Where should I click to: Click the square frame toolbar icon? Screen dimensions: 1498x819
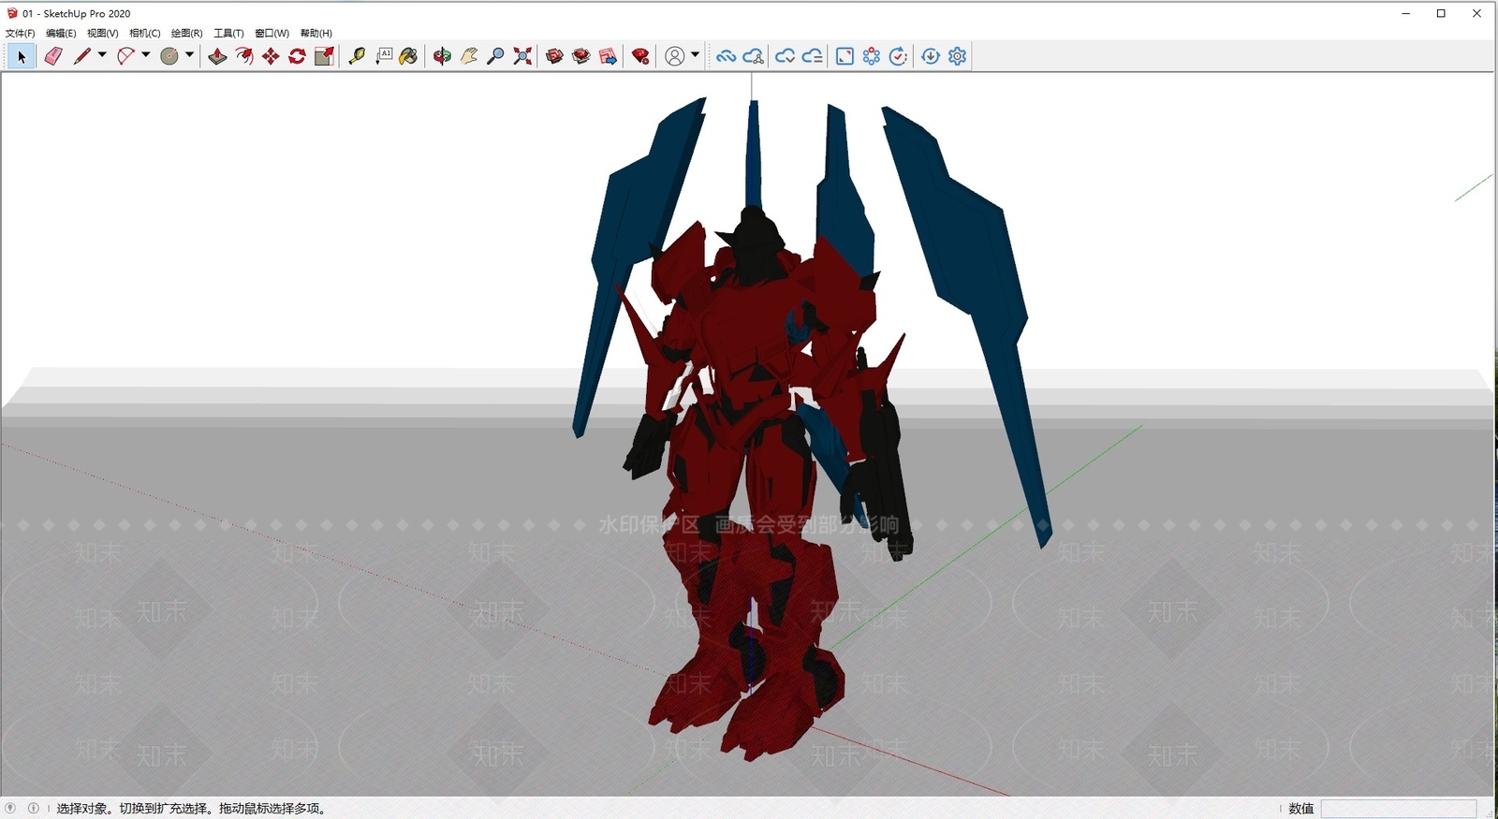[844, 56]
